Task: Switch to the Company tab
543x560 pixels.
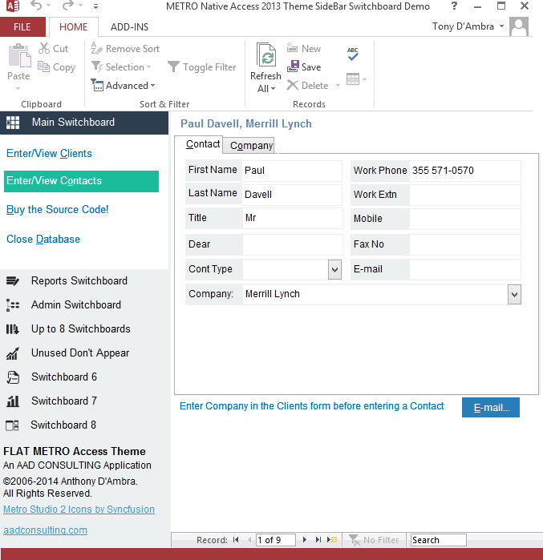Action: pos(249,146)
